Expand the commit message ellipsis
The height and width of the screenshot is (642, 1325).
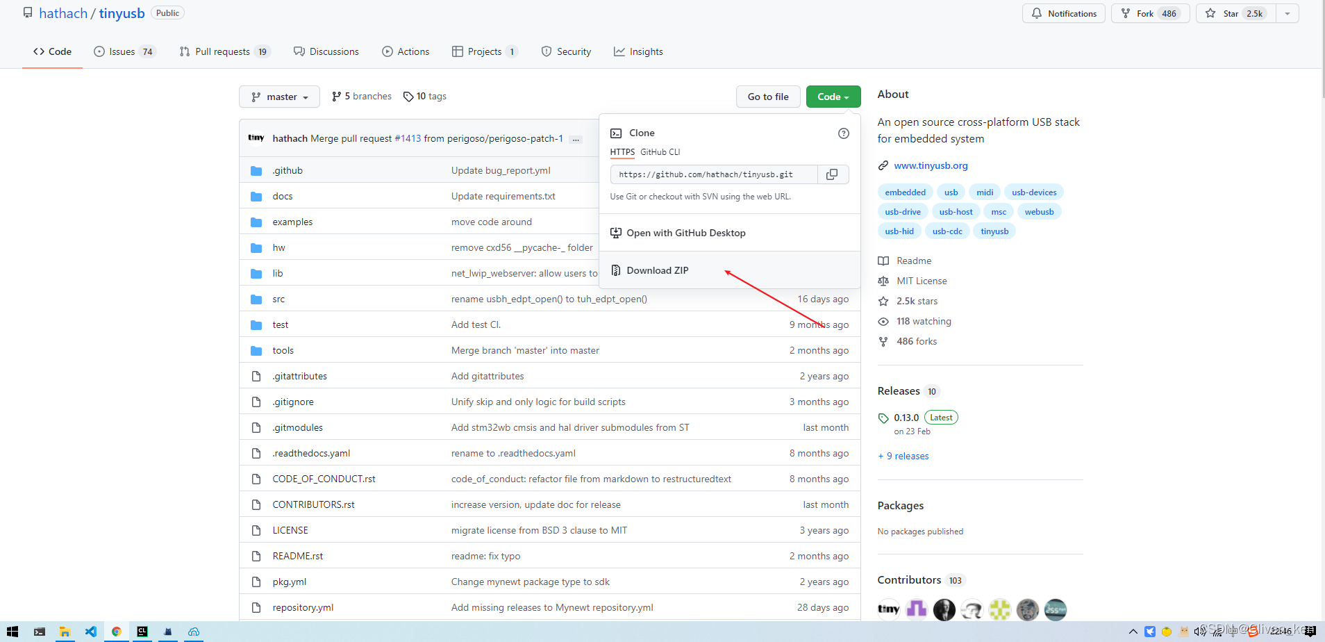pos(576,139)
